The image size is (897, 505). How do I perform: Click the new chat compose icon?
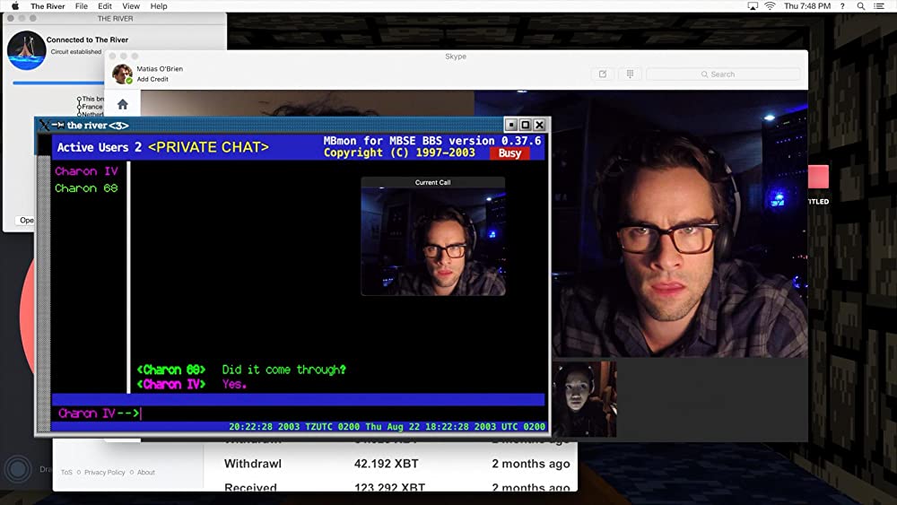[x=603, y=74]
